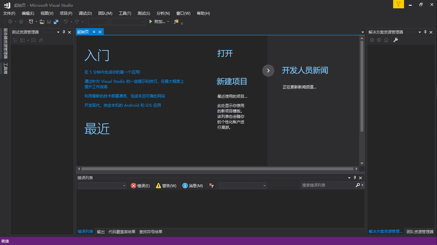Click the New Project toolbar icon

[x=31, y=22]
